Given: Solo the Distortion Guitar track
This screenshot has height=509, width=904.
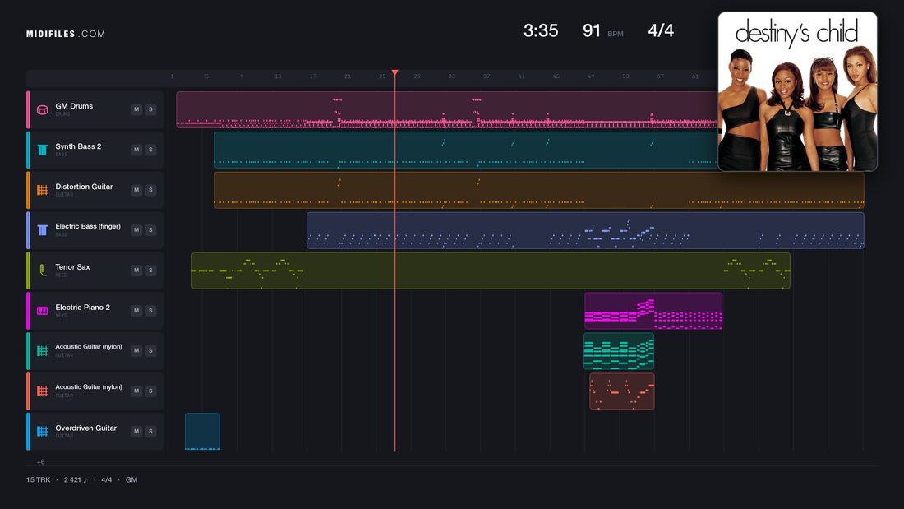Looking at the screenshot, I should [150, 190].
